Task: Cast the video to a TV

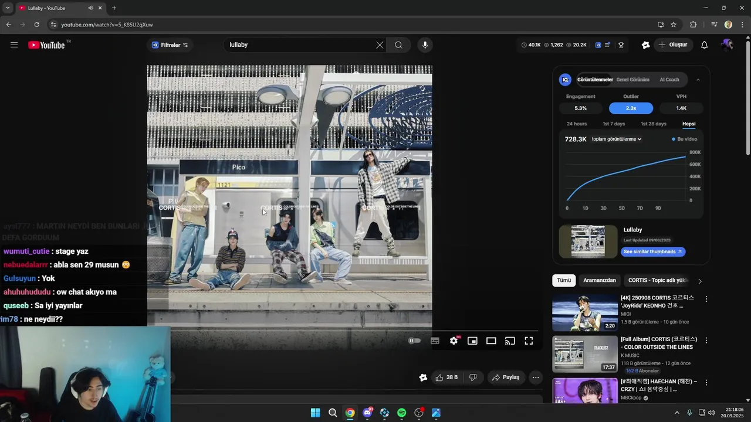Action: pyautogui.click(x=510, y=341)
